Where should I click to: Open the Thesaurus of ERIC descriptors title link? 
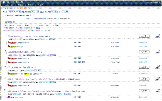click(35, 91)
